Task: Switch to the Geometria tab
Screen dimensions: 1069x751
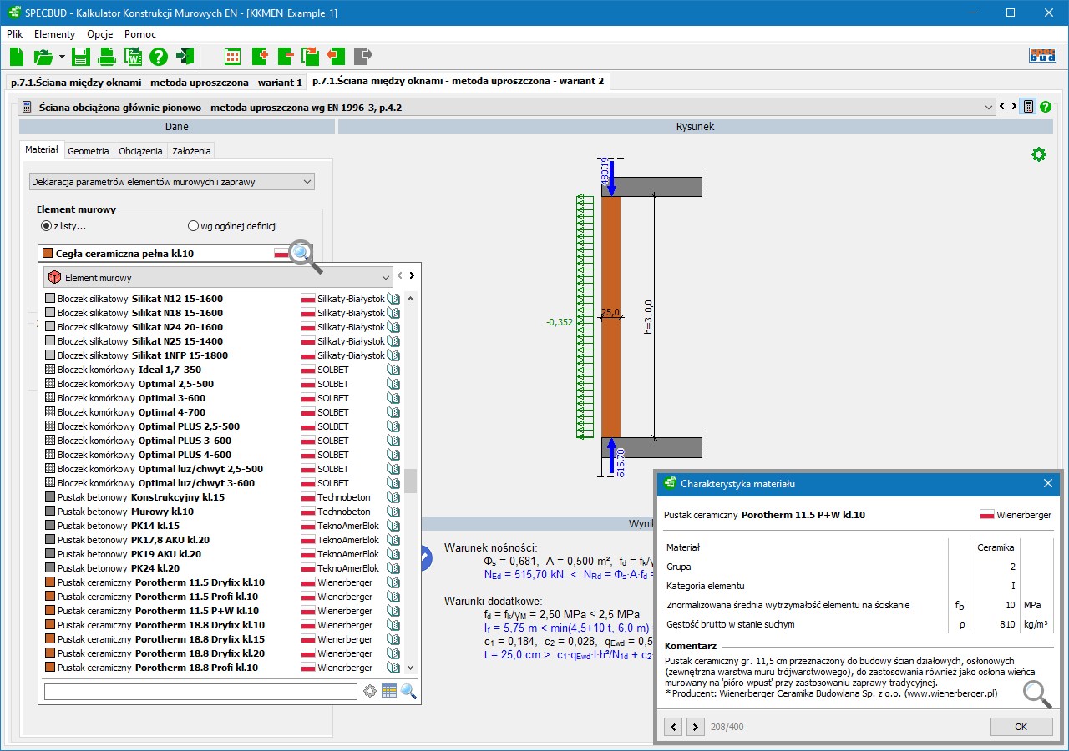Action: 89,151
